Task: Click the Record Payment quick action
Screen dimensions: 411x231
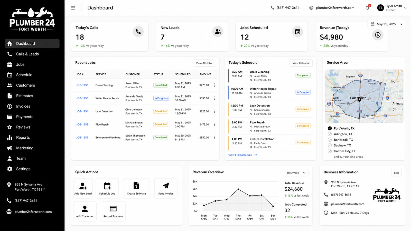Action: pyautogui.click(x=113, y=211)
